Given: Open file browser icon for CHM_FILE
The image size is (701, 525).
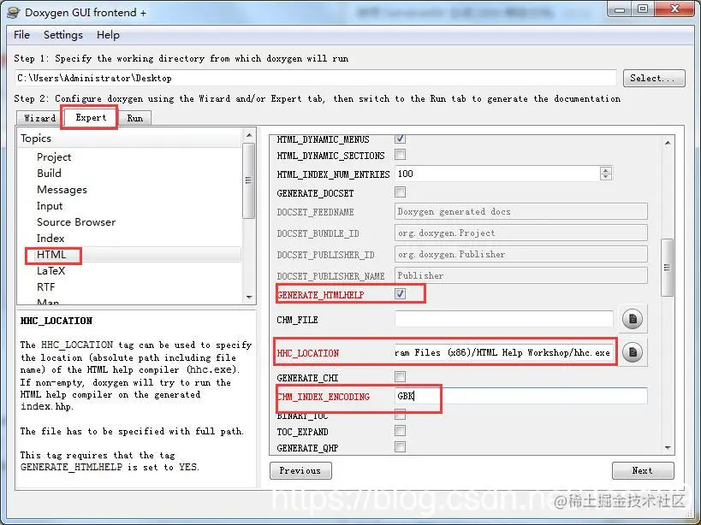Looking at the screenshot, I should coord(633,319).
